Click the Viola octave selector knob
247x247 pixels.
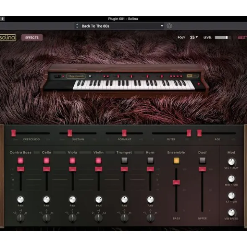click(72, 218)
